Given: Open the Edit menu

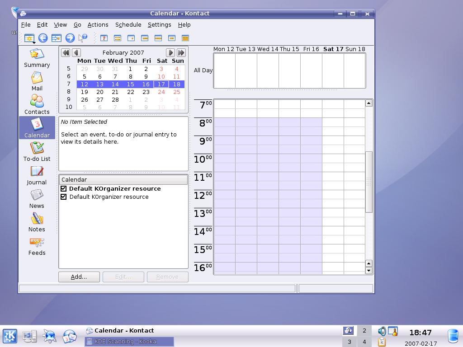Looking at the screenshot, I should point(42,25).
